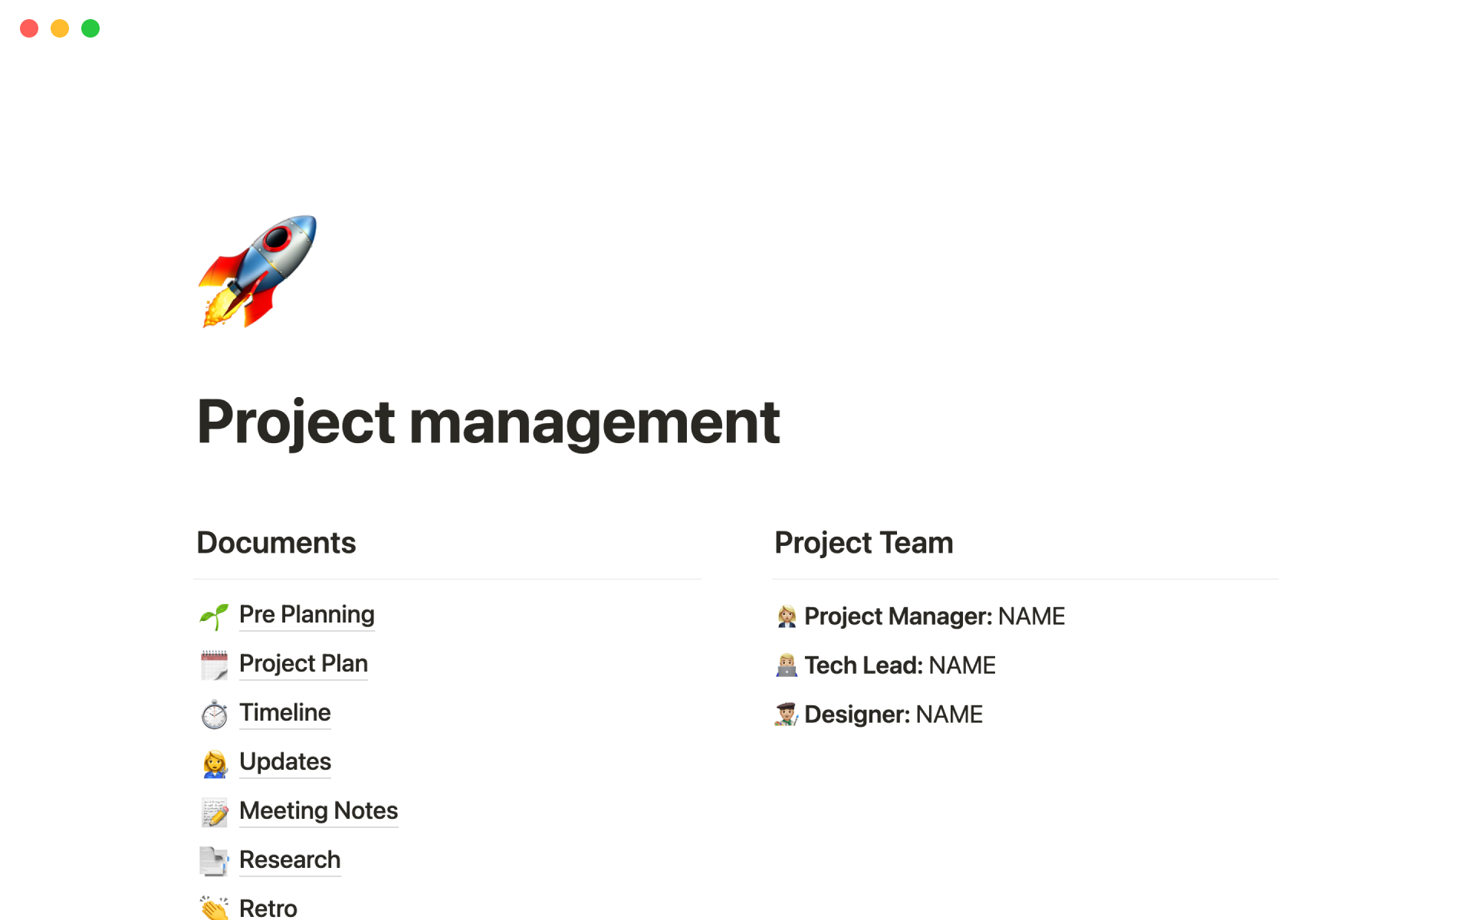
Task: Toggle visibility of Documents column
Action: pyautogui.click(x=275, y=541)
